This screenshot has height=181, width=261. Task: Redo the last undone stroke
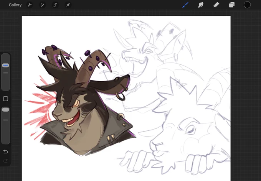(x=5, y=161)
